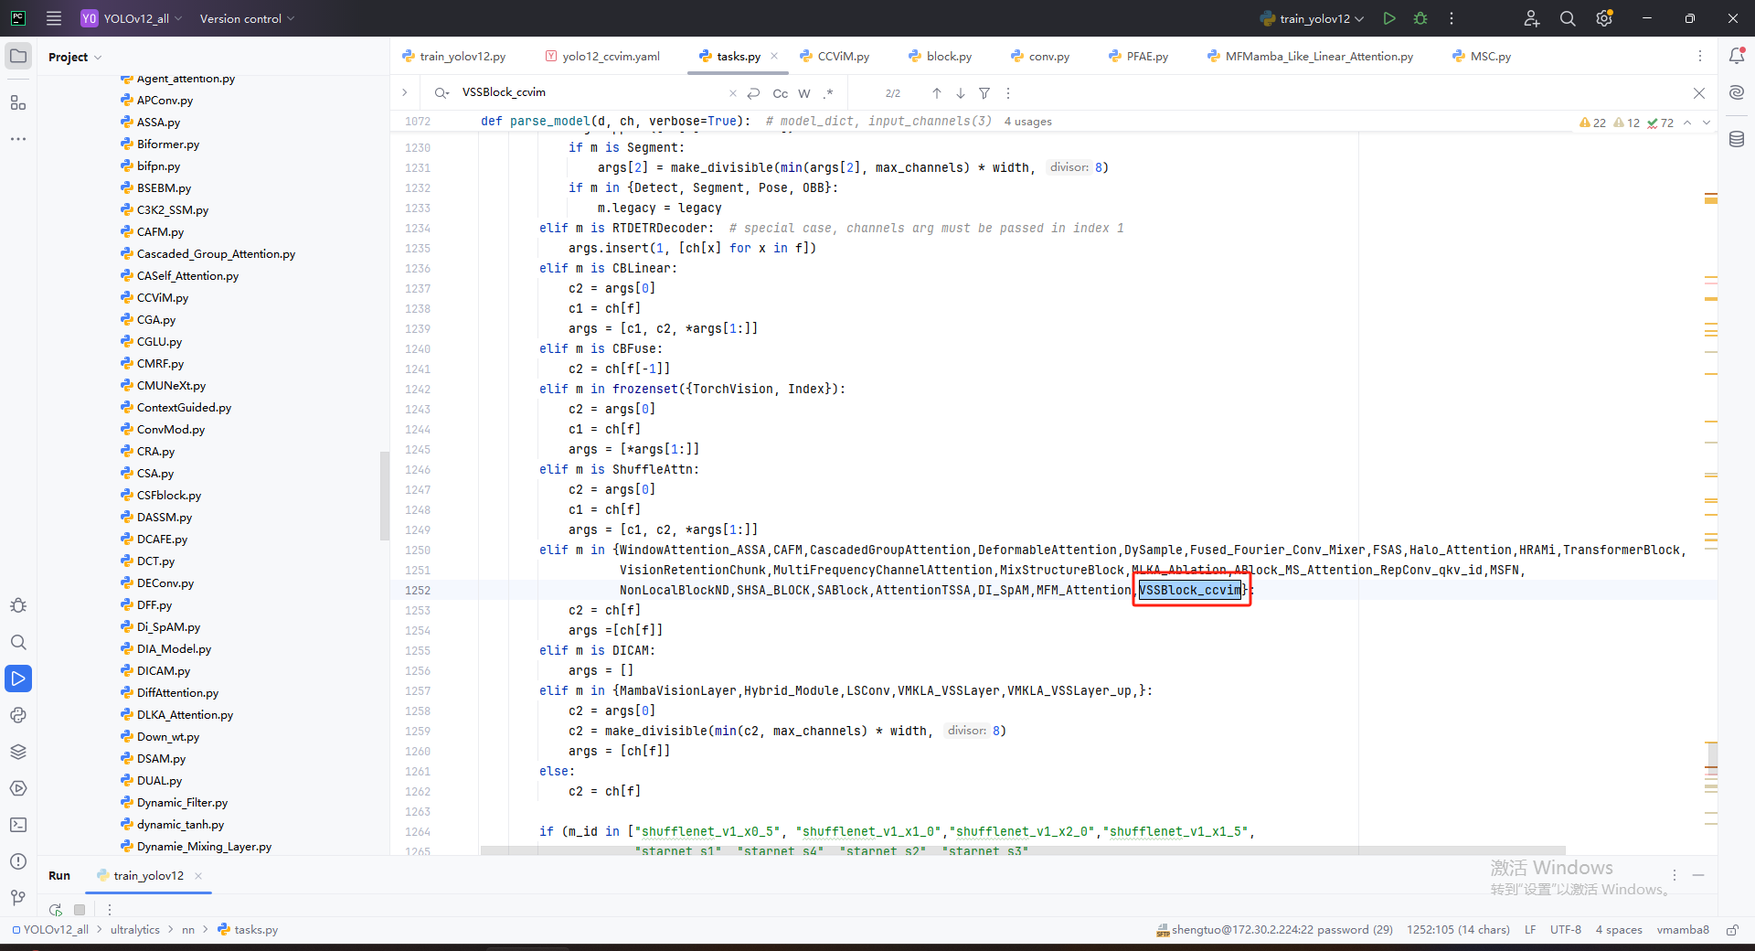
Task: Open the Terminal tool window
Action: [18, 825]
